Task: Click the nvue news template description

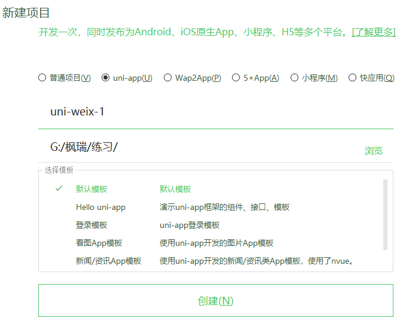Action: [x=257, y=261]
